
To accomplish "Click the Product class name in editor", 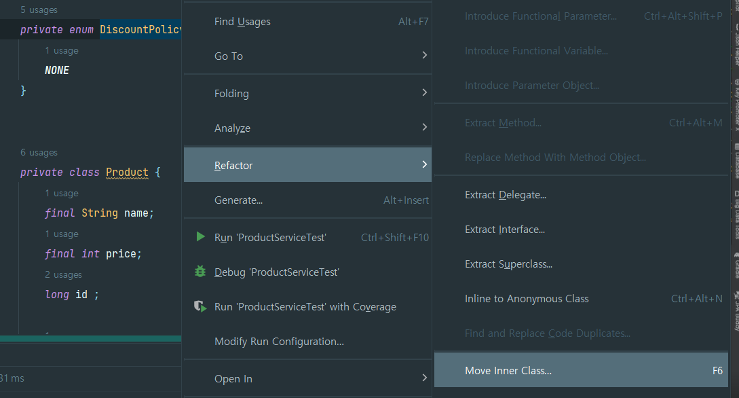I will point(127,172).
